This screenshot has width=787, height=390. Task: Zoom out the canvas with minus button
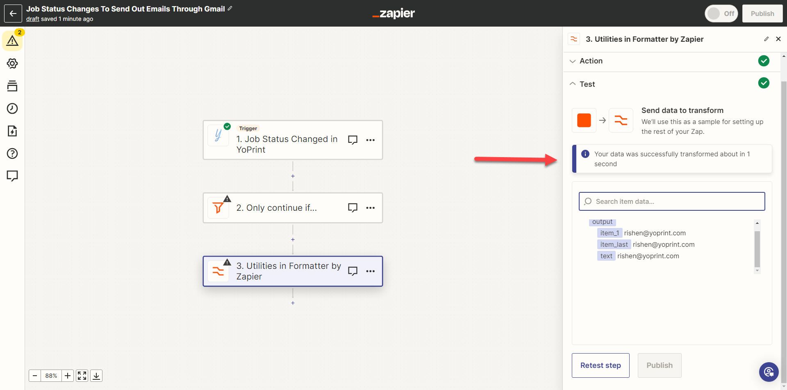(35, 376)
